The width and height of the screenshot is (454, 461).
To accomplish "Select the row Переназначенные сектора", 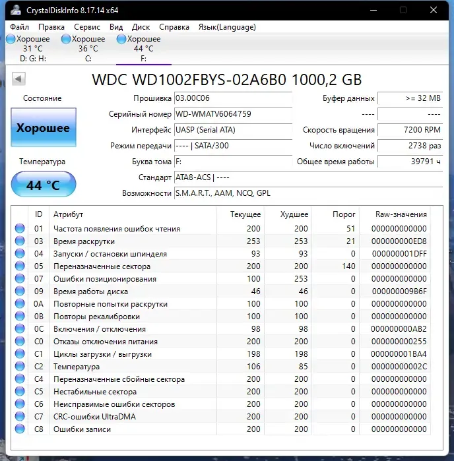I will [221, 266].
